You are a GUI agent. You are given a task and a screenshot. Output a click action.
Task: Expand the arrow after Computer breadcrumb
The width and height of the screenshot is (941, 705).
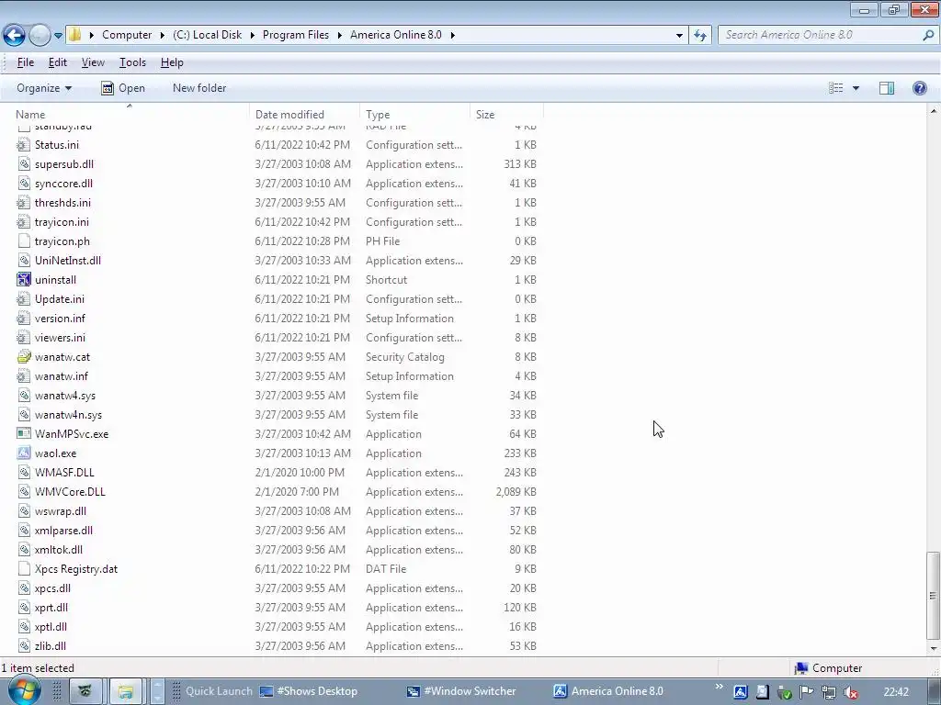coord(162,35)
